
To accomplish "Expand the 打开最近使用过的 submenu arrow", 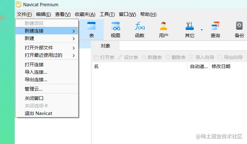I will click(x=74, y=56).
